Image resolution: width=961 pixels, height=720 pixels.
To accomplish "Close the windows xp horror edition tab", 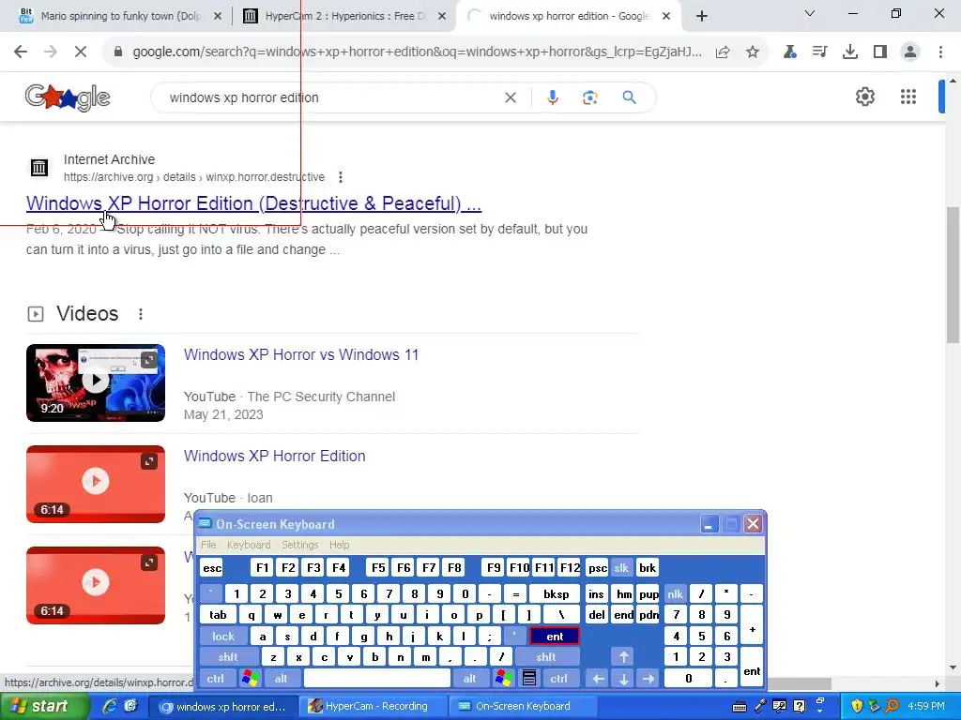I will (666, 16).
